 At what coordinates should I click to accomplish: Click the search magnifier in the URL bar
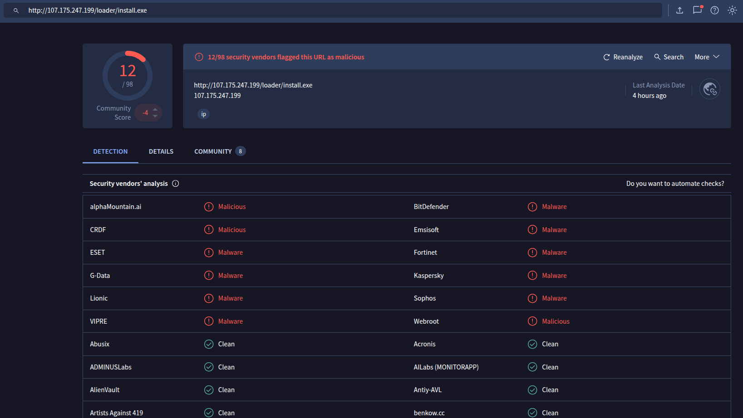[16, 10]
